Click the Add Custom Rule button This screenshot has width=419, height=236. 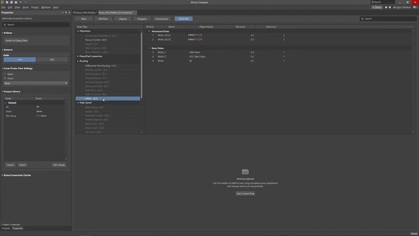tap(246, 193)
